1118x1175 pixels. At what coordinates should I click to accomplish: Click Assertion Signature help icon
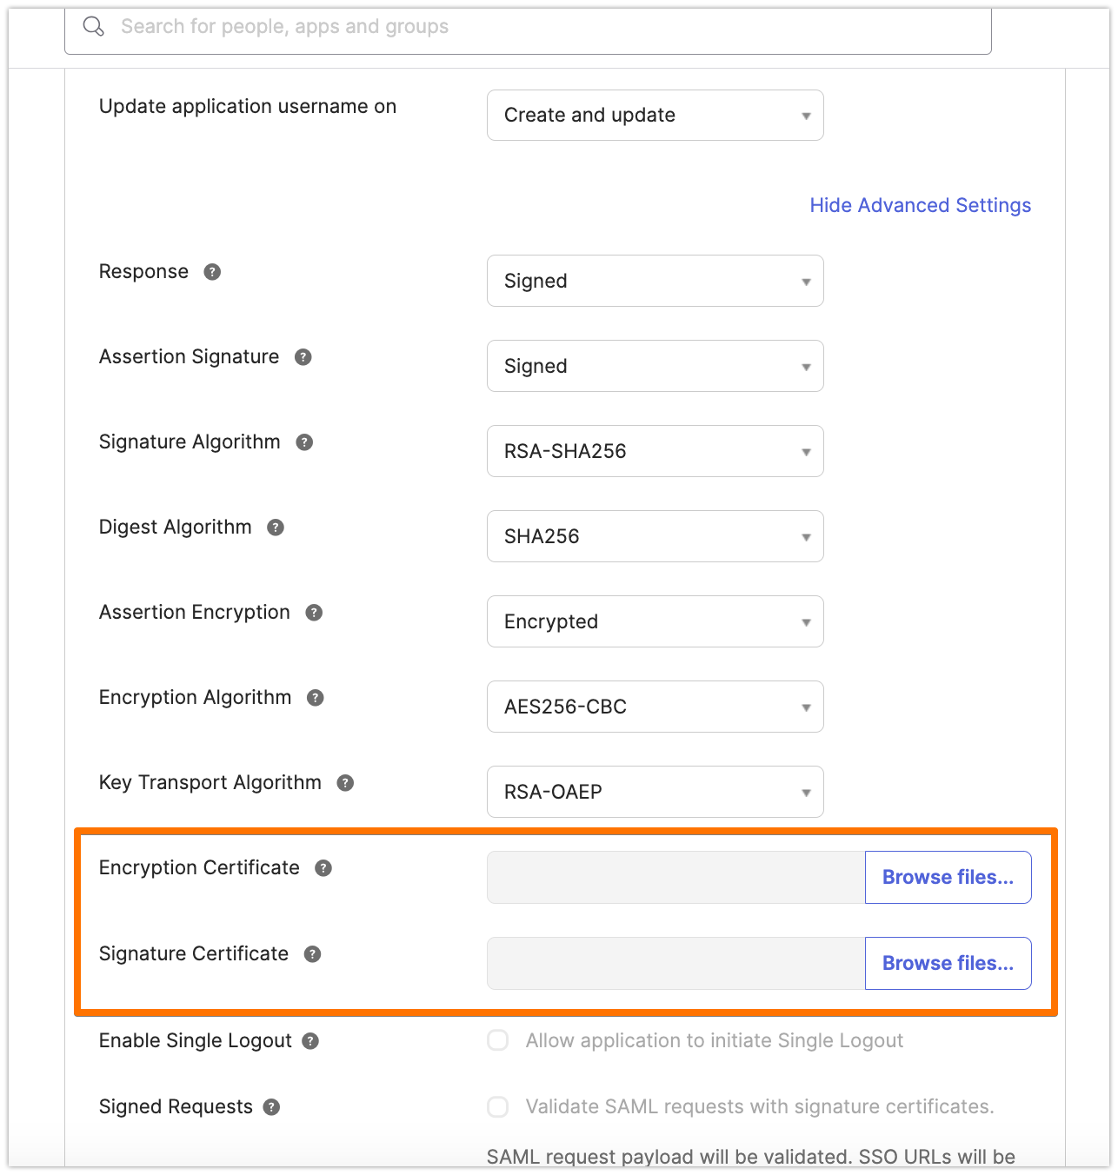303,357
